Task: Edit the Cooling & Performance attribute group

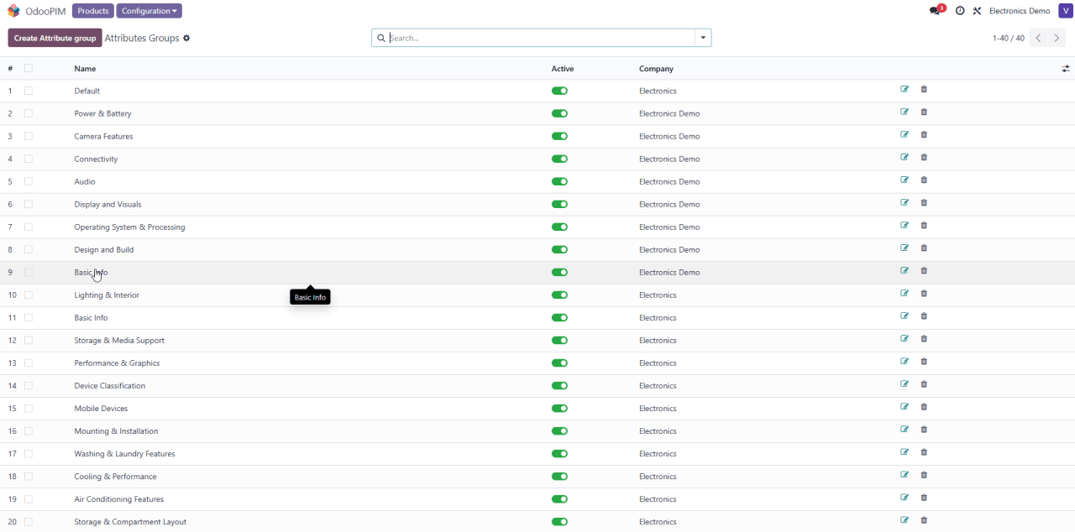Action: [x=905, y=474]
